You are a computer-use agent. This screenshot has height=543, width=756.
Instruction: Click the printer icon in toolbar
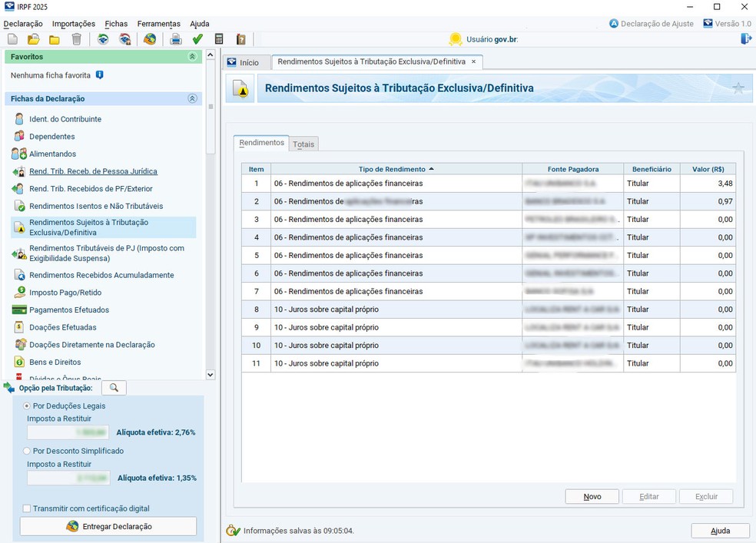(x=176, y=39)
